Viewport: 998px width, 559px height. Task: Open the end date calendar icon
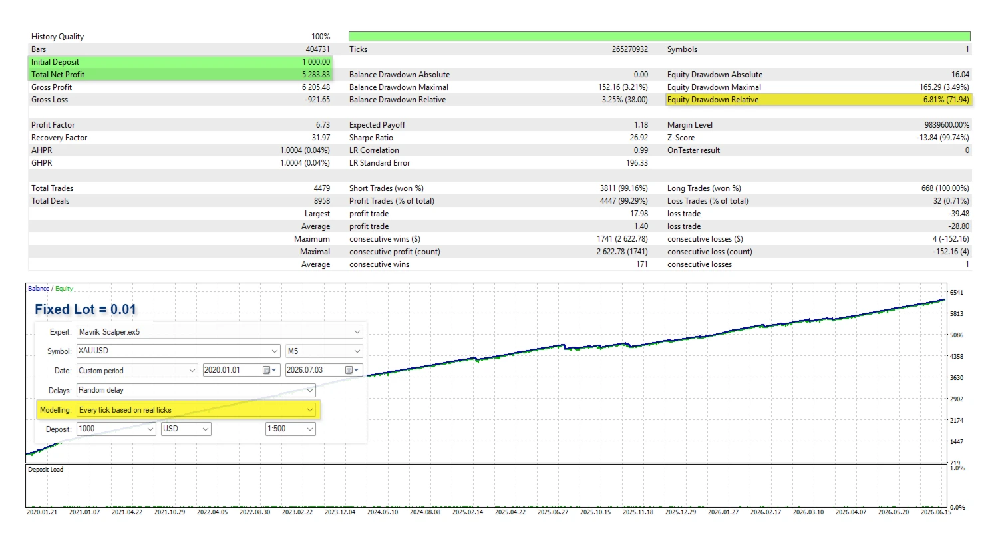tap(352, 371)
